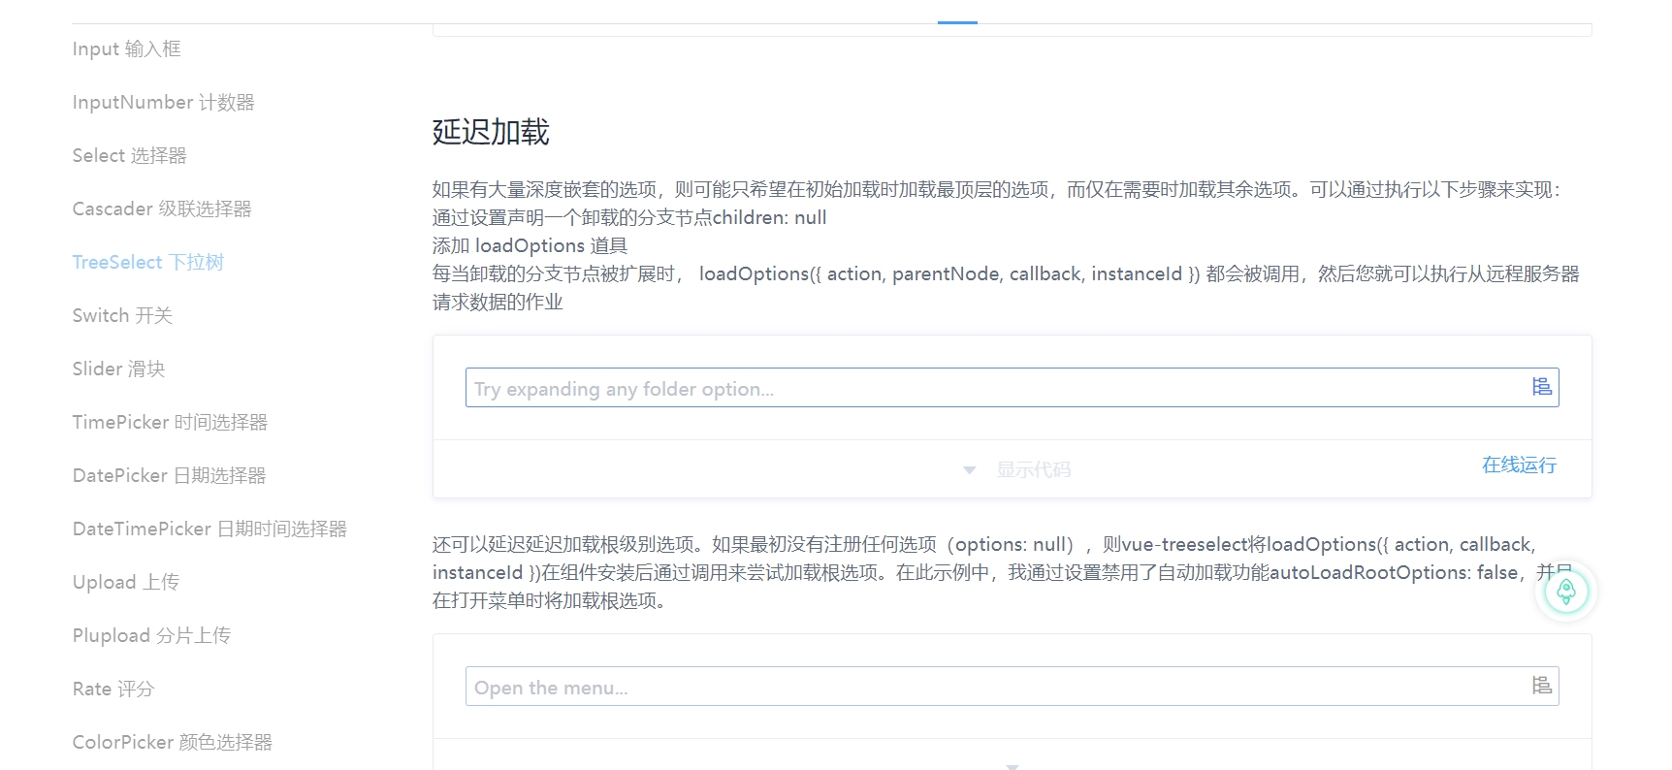Go to Input 输入框 in the sidebar
This screenshot has height=770, width=1672.
pyautogui.click(x=126, y=48)
